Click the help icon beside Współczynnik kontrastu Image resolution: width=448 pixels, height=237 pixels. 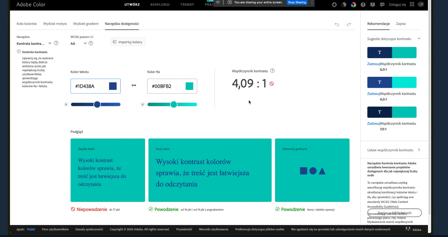pyautogui.click(x=273, y=71)
